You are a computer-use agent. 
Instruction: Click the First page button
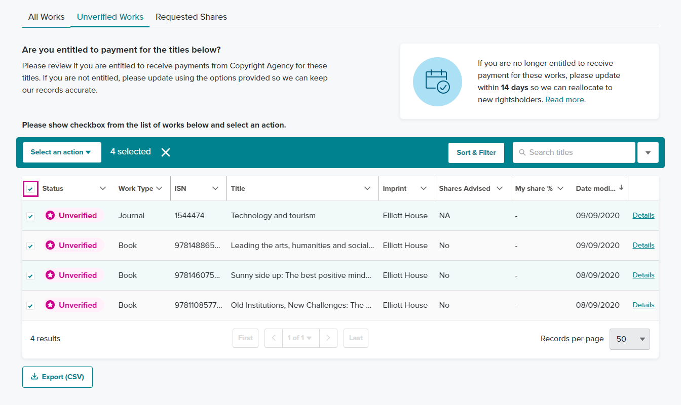245,338
